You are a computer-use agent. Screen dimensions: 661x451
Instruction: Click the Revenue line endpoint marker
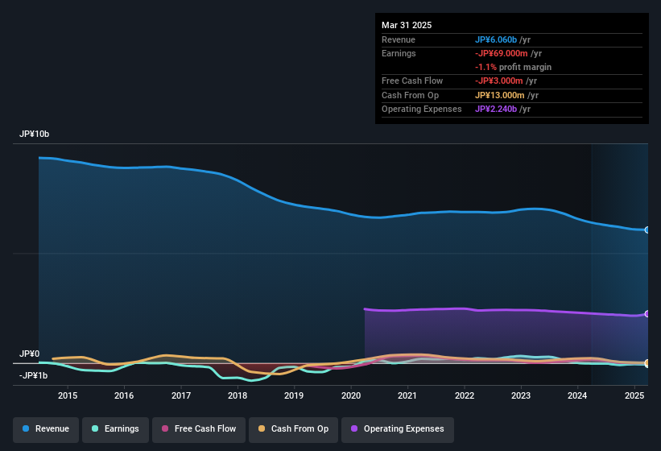tap(647, 230)
